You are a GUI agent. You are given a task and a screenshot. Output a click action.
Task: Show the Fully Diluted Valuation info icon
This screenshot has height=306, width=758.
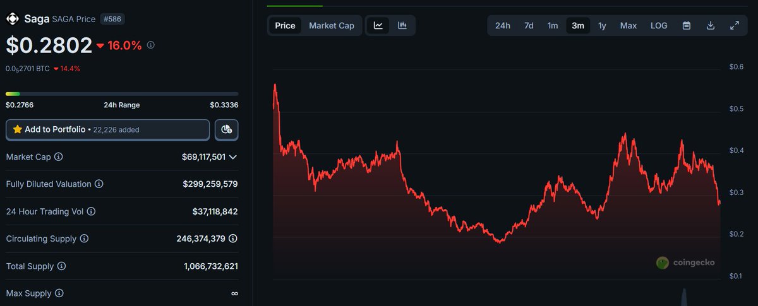click(x=99, y=184)
